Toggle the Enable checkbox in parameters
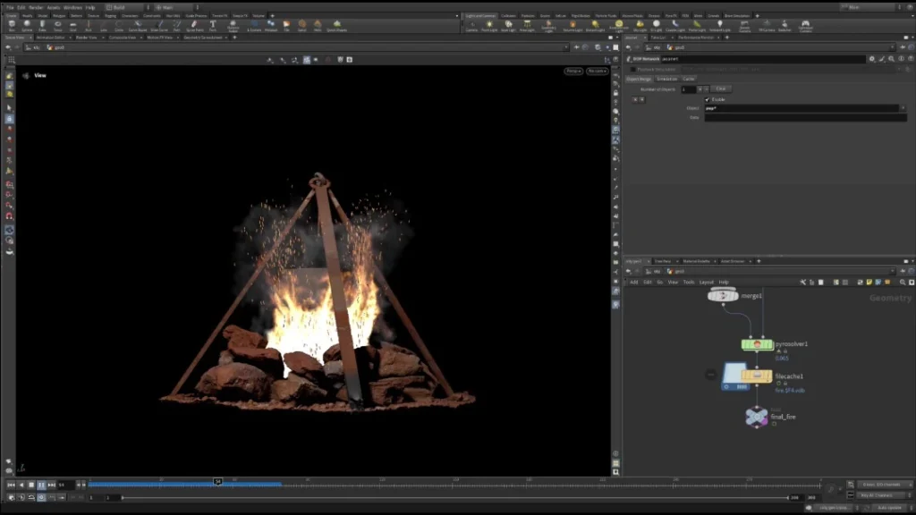The height and width of the screenshot is (515, 916). [x=708, y=99]
